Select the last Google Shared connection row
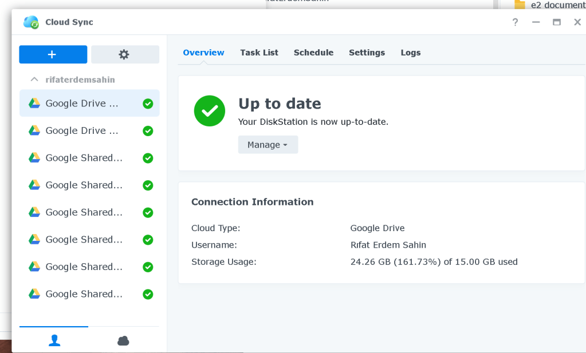586x353 pixels. (89, 294)
